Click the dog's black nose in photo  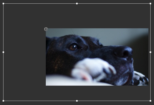pyautogui.click(x=124, y=52)
